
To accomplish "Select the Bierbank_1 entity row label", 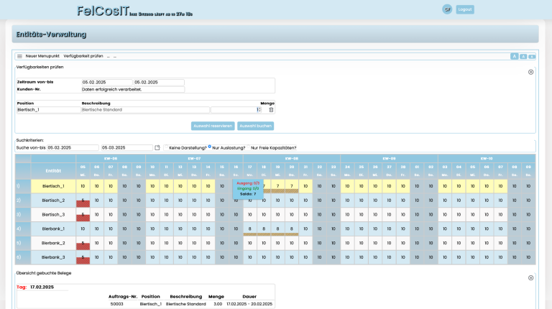I will [x=53, y=229].
